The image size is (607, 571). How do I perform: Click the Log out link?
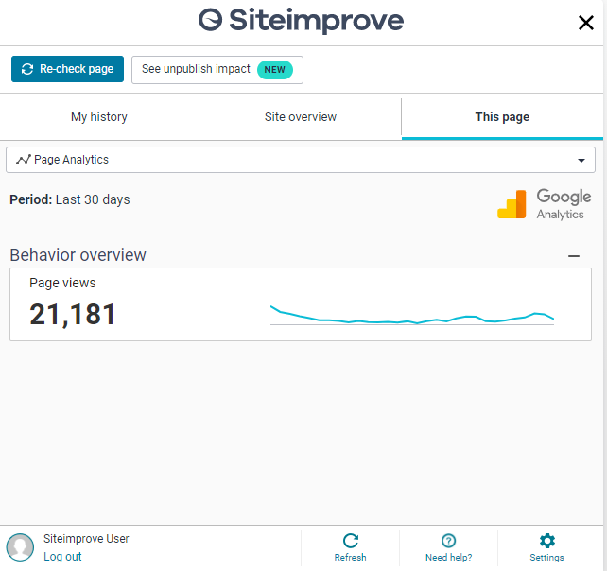tap(62, 556)
